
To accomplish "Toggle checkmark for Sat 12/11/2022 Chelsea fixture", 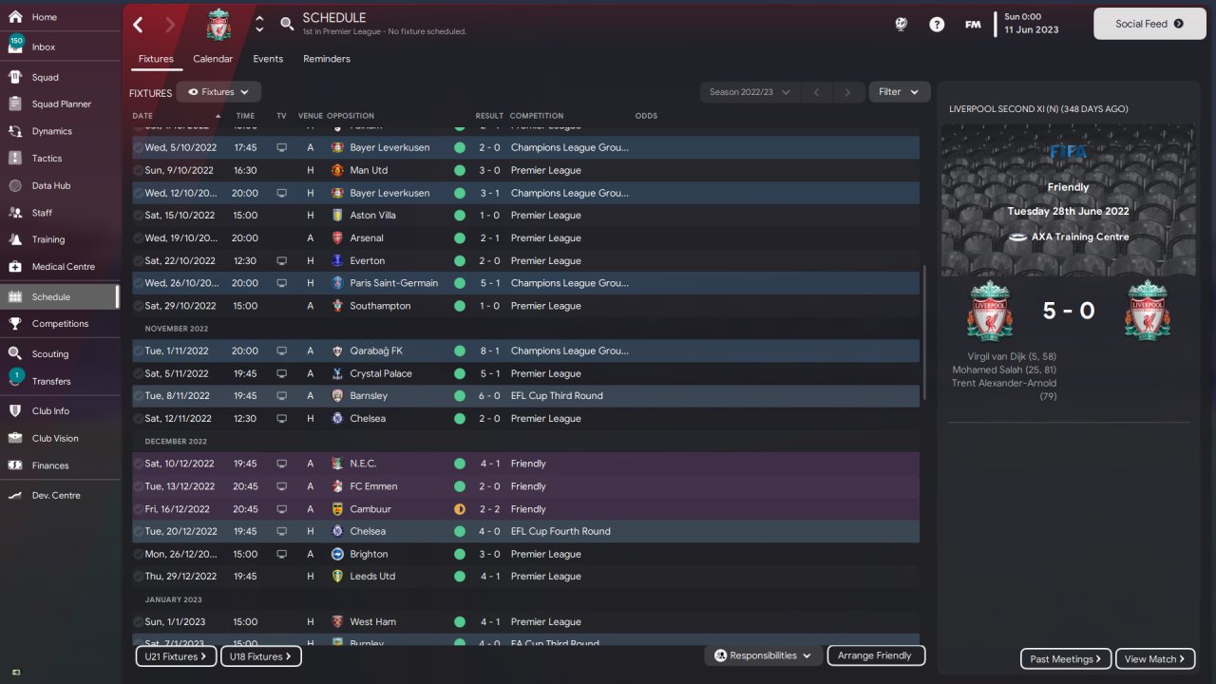I will tap(139, 419).
